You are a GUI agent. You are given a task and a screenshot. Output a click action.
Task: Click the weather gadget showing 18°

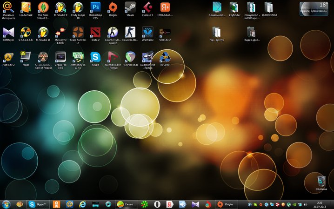pos(314,9)
